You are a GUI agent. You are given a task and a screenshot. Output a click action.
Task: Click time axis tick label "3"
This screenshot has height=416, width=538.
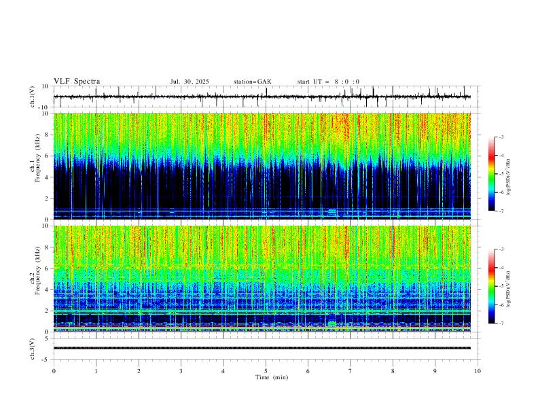[181, 371]
